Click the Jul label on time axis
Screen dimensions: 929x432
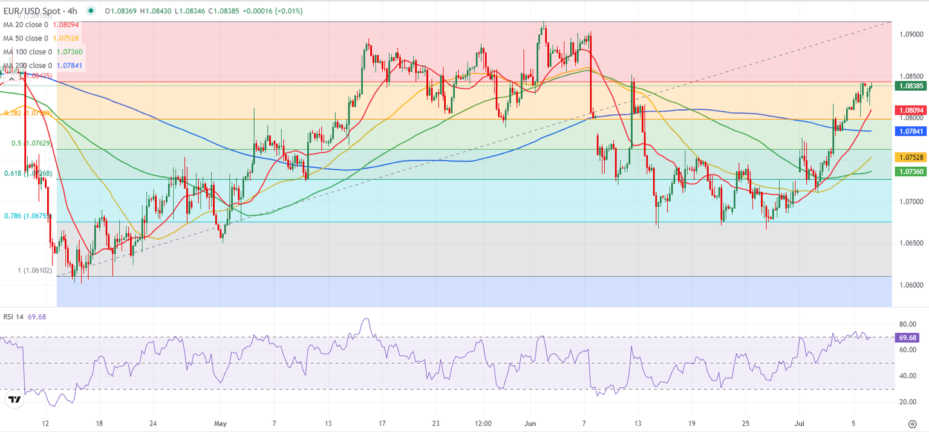800,424
